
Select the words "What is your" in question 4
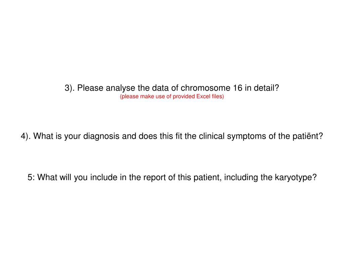[x=57, y=136]
